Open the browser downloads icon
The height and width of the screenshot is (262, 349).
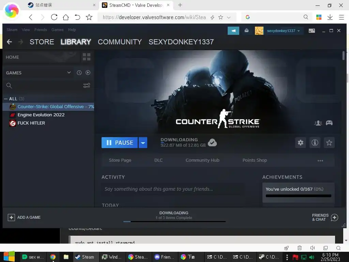point(330,17)
